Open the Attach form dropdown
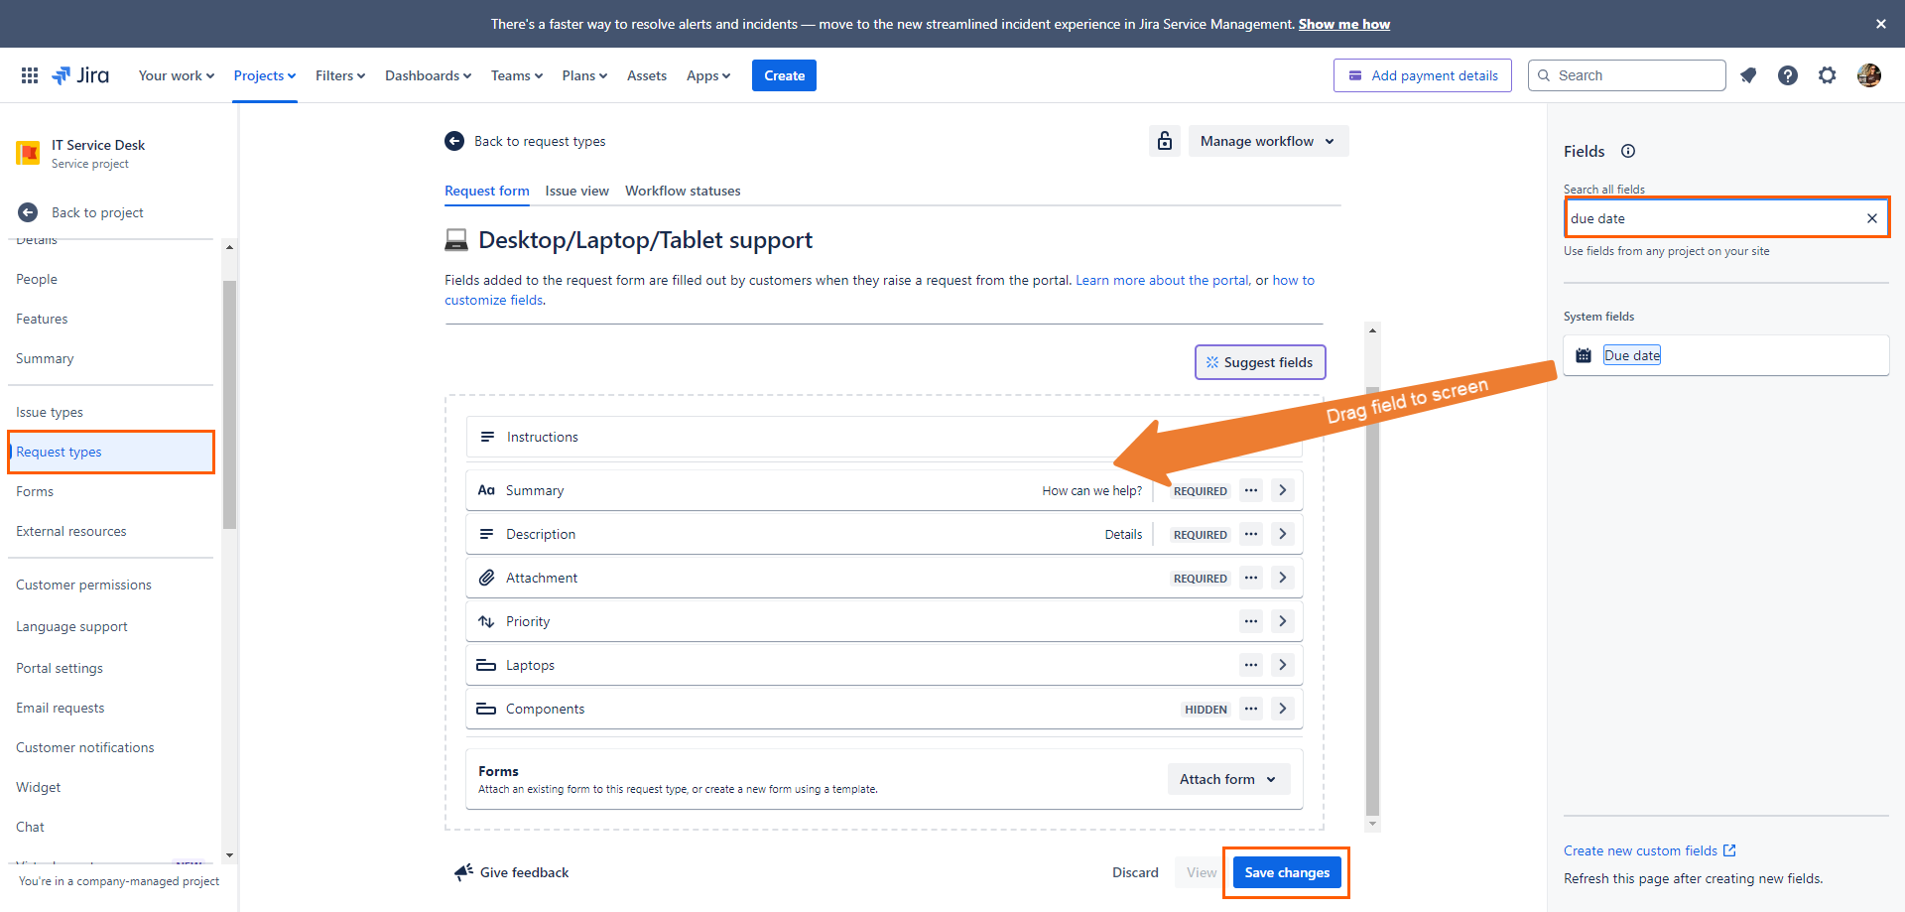 pyautogui.click(x=1227, y=779)
